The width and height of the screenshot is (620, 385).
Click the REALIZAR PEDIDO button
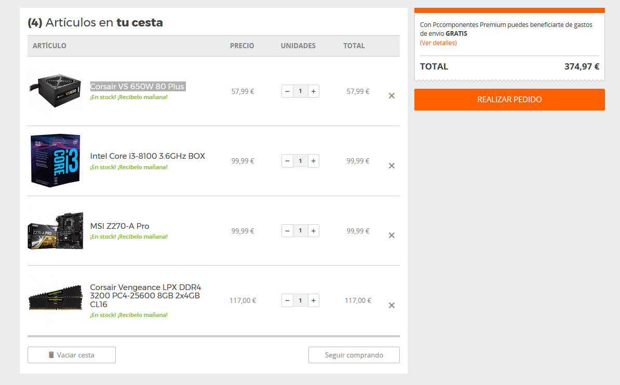click(x=509, y=100)
